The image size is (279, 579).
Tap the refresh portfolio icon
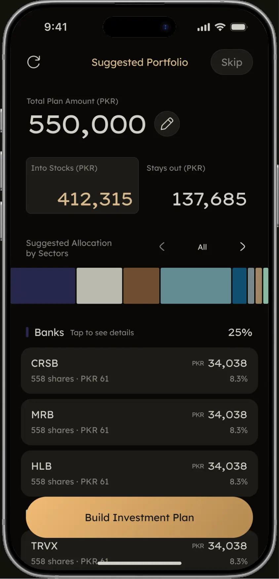tap(34, 62)
